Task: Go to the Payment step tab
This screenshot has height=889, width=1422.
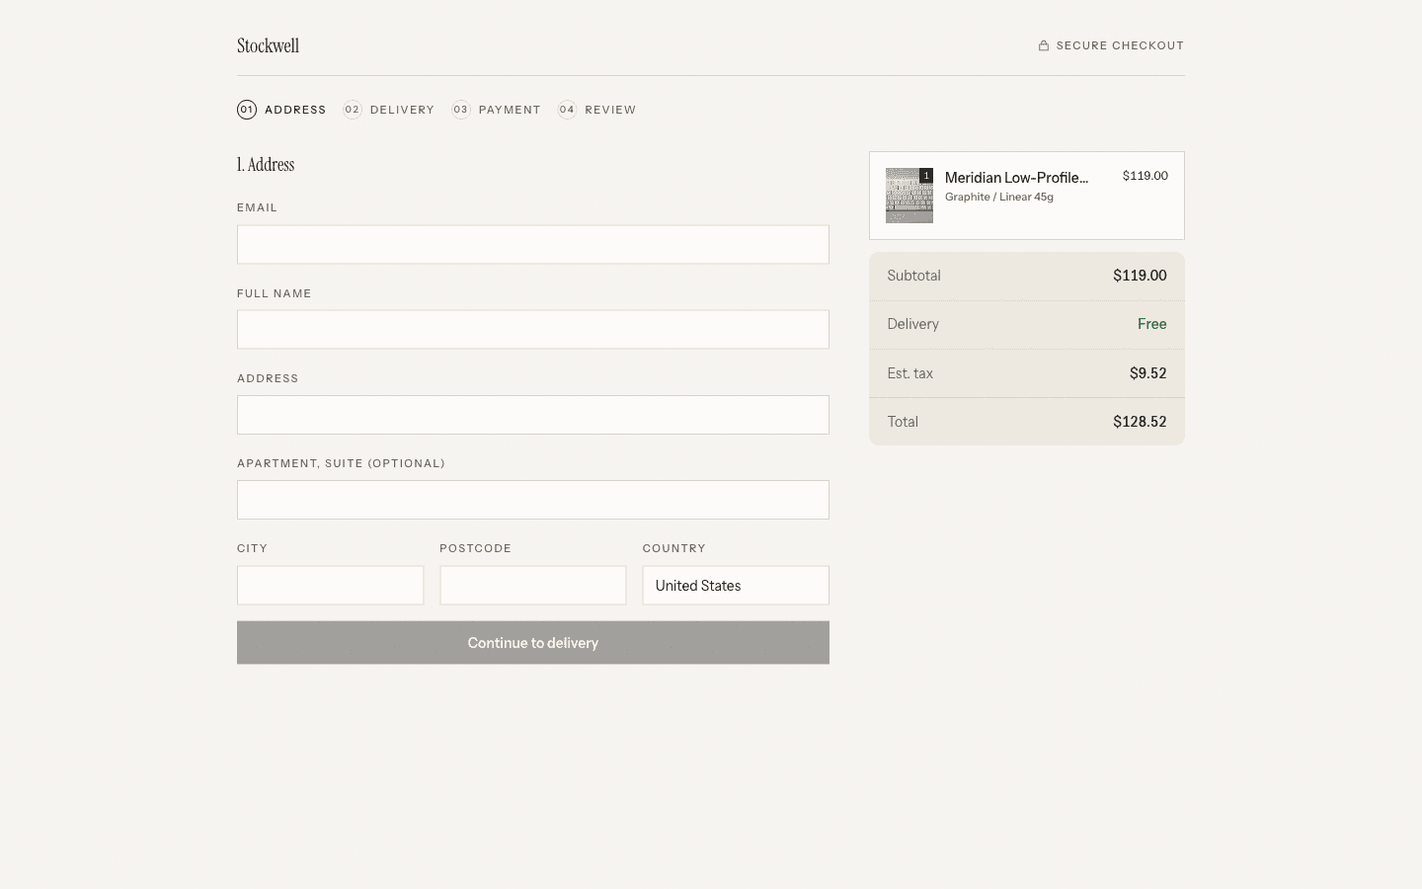Action: coord(497,110)
